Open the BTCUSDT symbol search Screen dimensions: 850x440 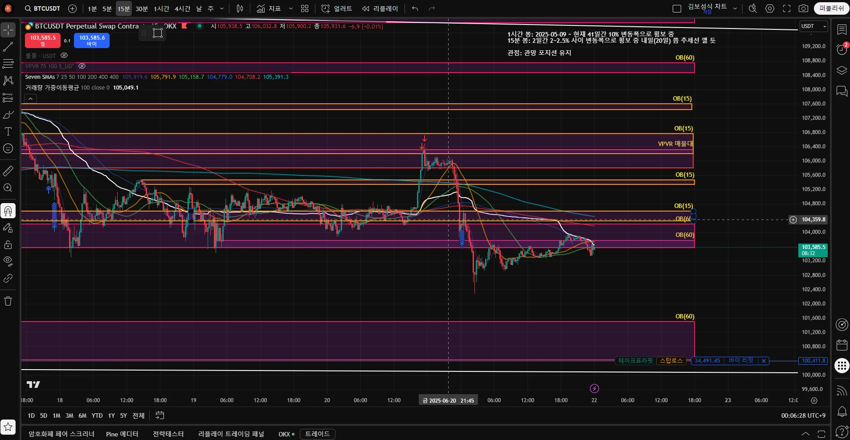click(x=43, y=8)
